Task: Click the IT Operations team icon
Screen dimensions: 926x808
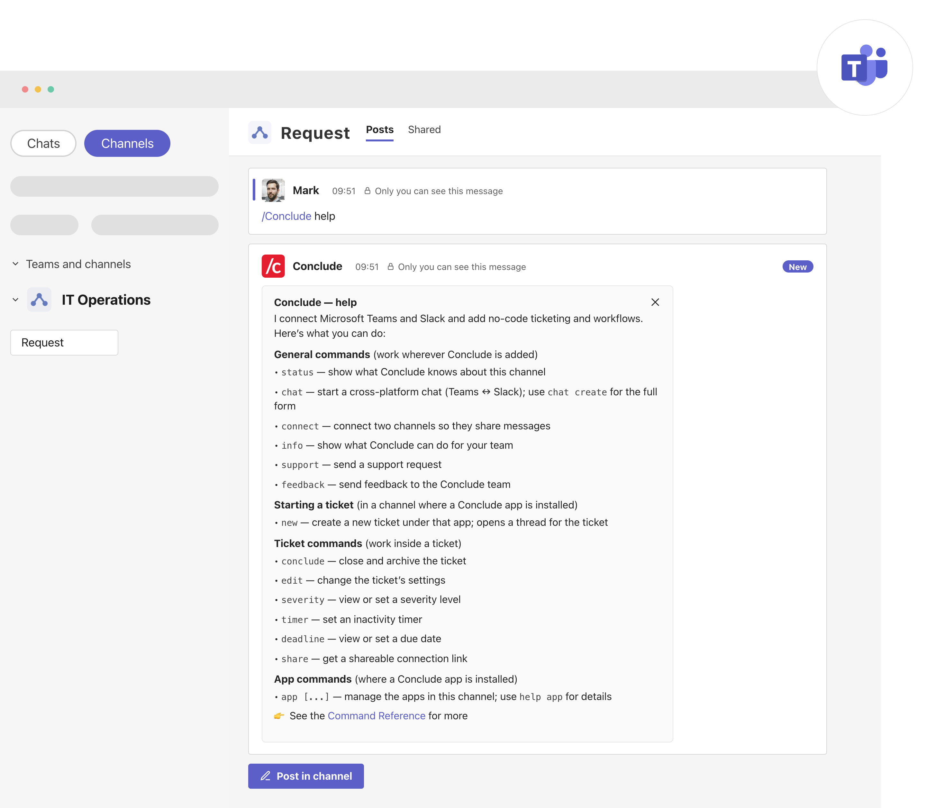Action: (39, 300)
